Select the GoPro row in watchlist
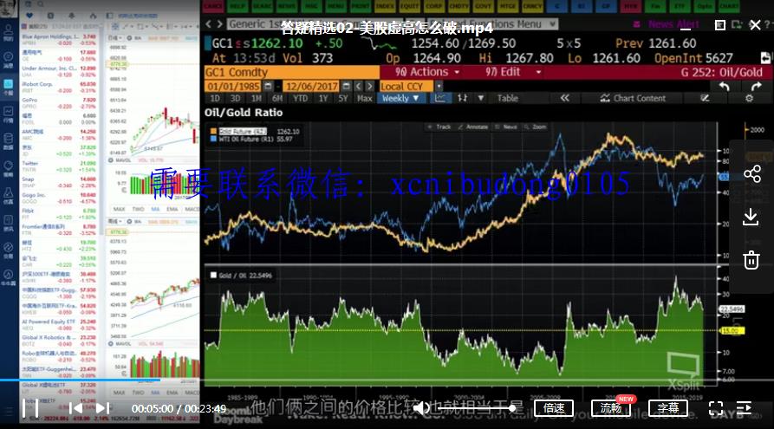This screenshot has height=429, width=774. click(x=59, y=102)
